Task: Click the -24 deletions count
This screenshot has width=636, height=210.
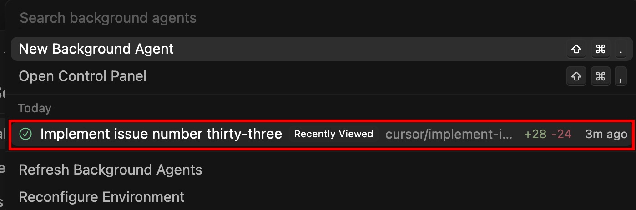Action: point(561,134)
